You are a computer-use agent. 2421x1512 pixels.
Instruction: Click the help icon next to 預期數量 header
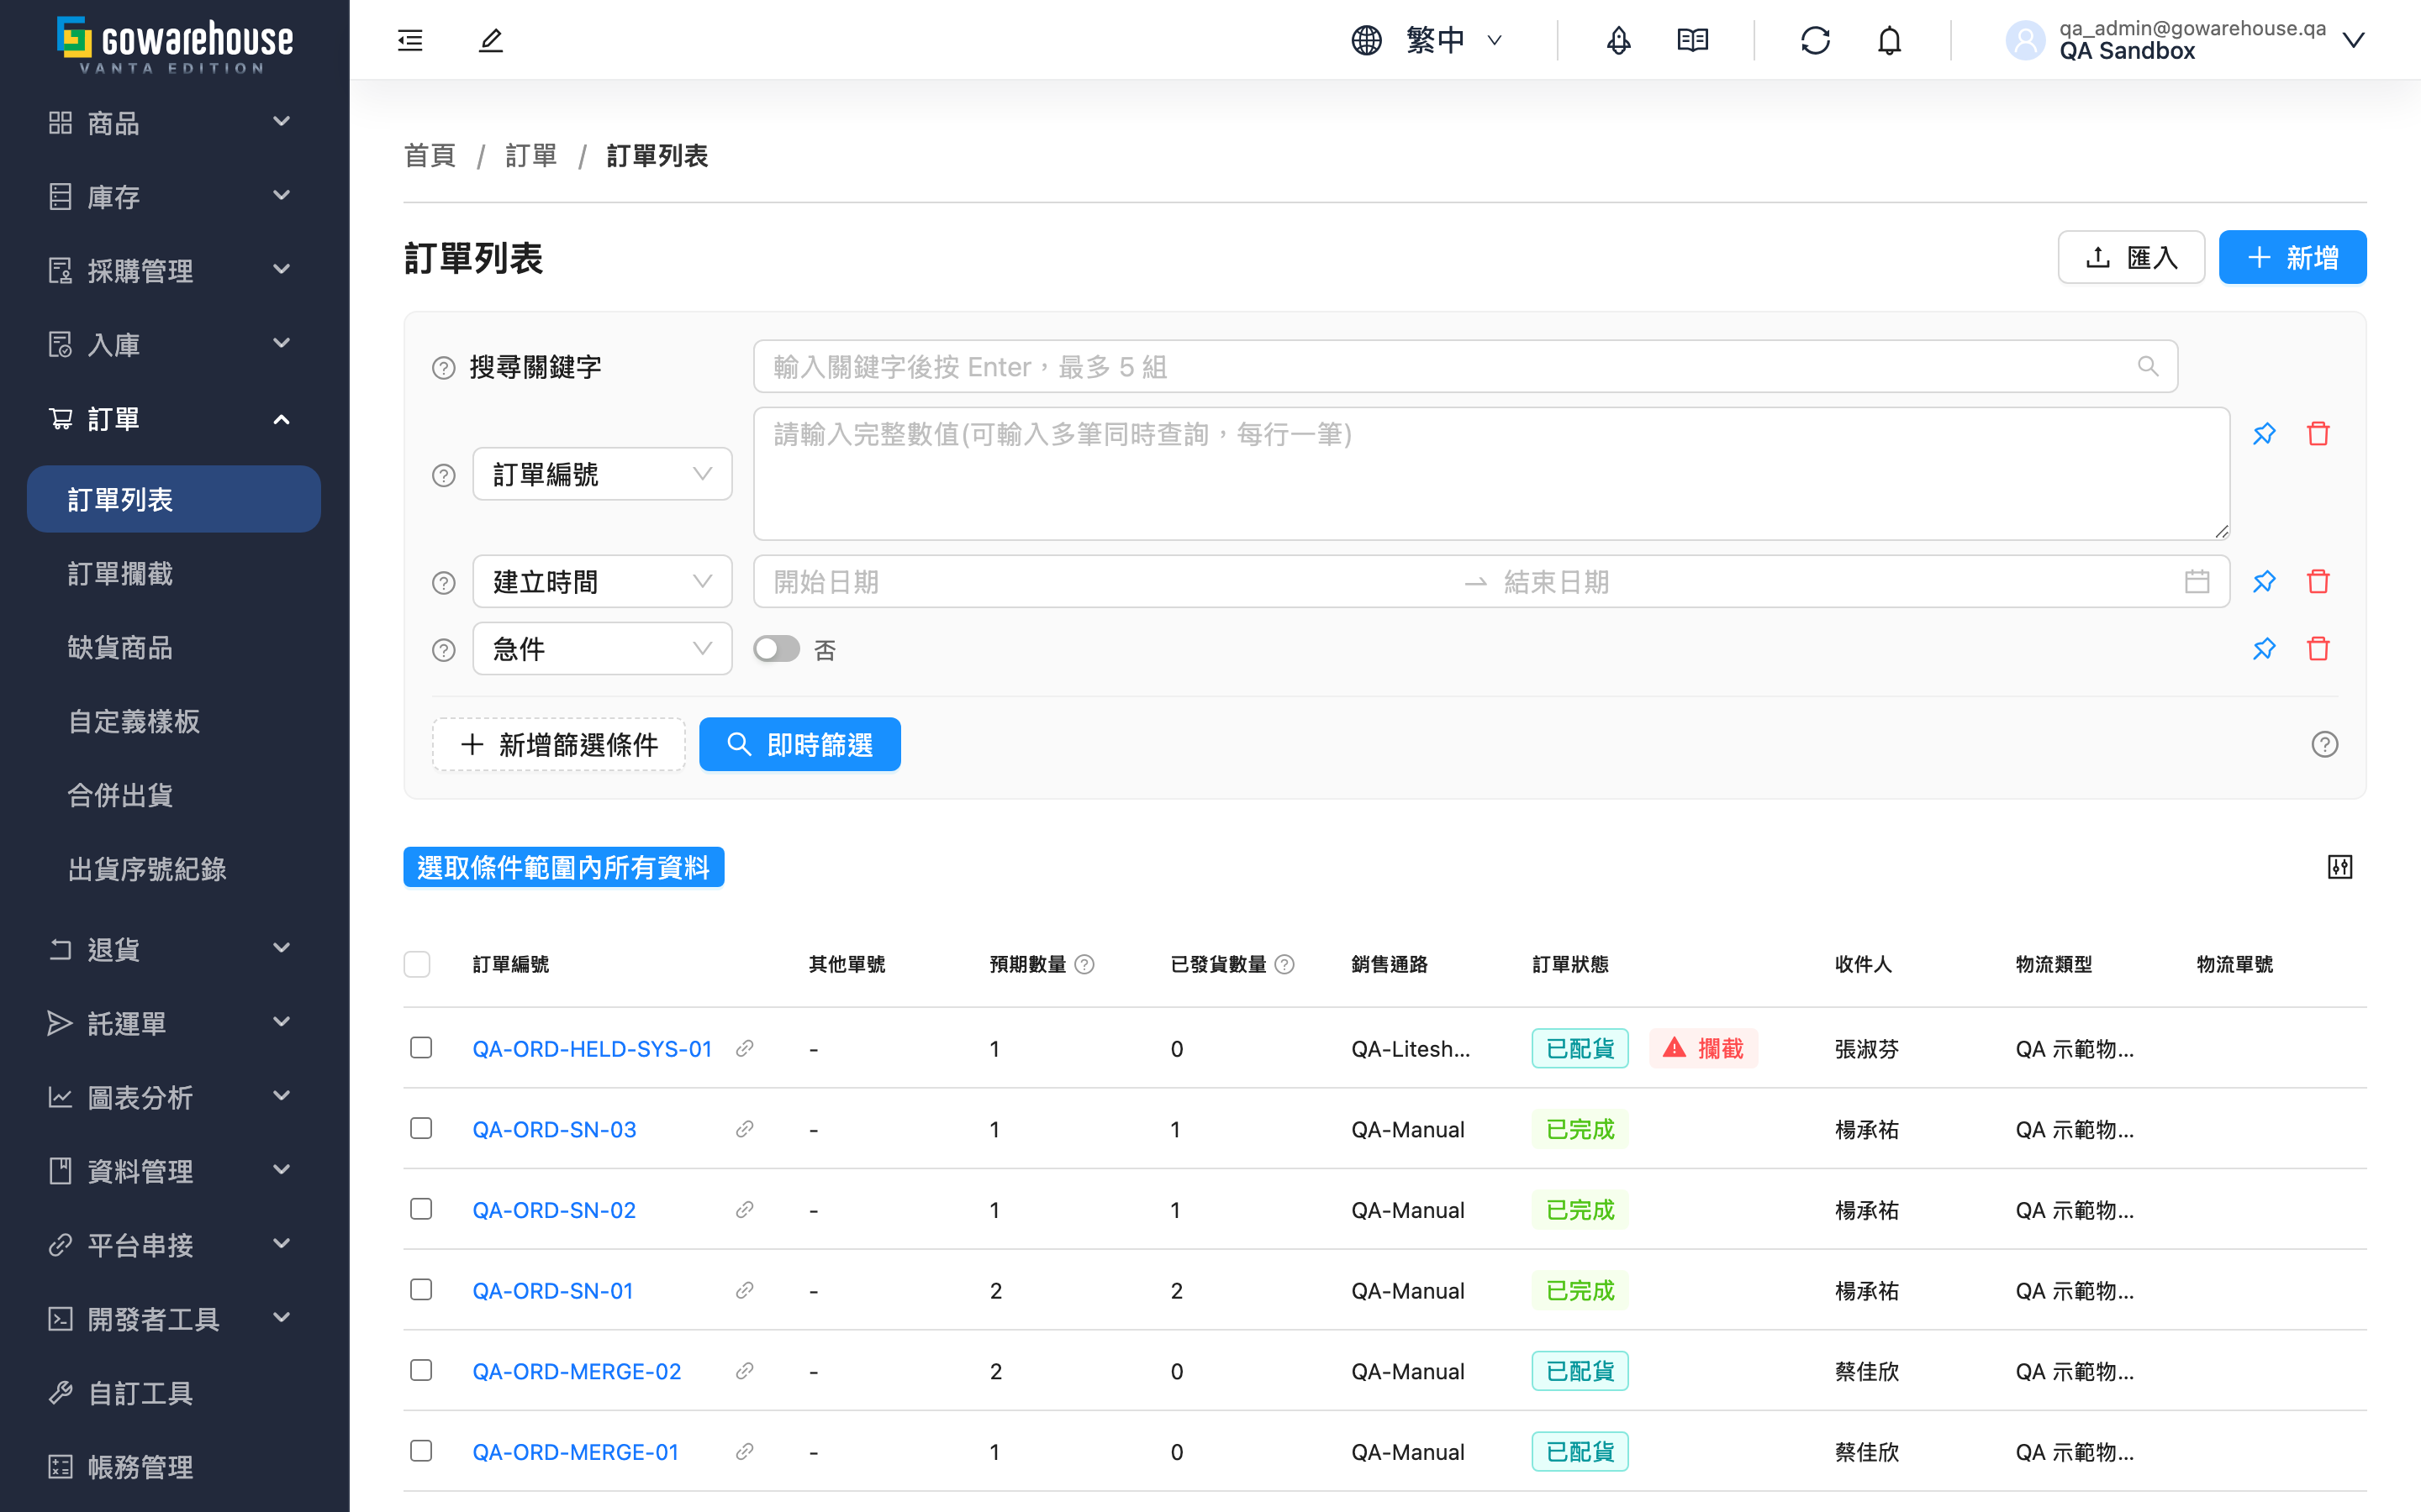(x=1084, y=964)
